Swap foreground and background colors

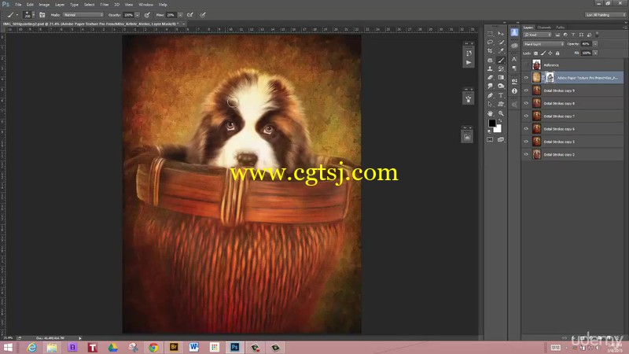(500, 121)
